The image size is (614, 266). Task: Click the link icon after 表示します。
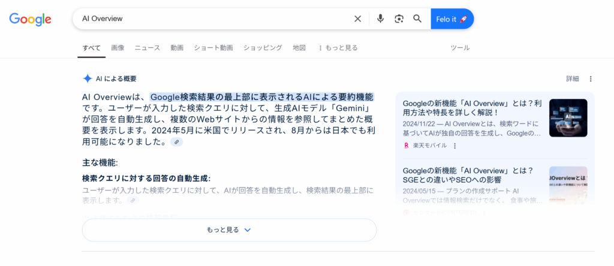point(133,200)
